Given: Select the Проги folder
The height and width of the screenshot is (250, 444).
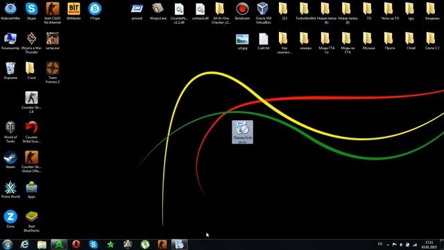Looking at the screenshot, I should point(390,41).
